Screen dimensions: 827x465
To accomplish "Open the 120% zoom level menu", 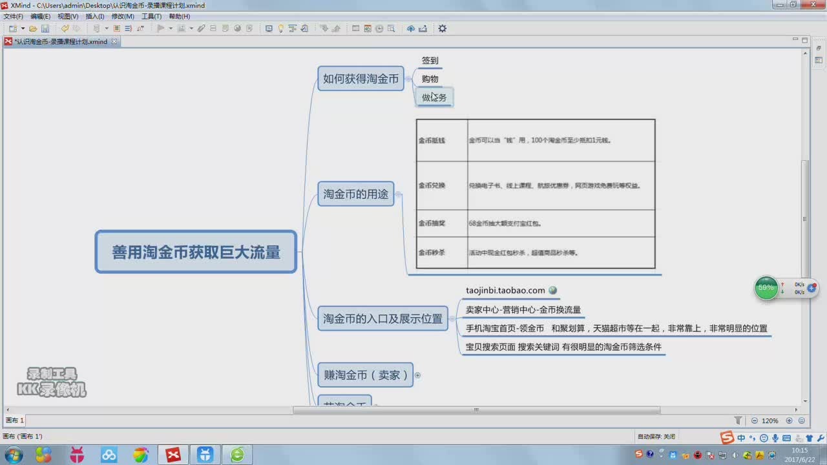I will tap(770, 420).
